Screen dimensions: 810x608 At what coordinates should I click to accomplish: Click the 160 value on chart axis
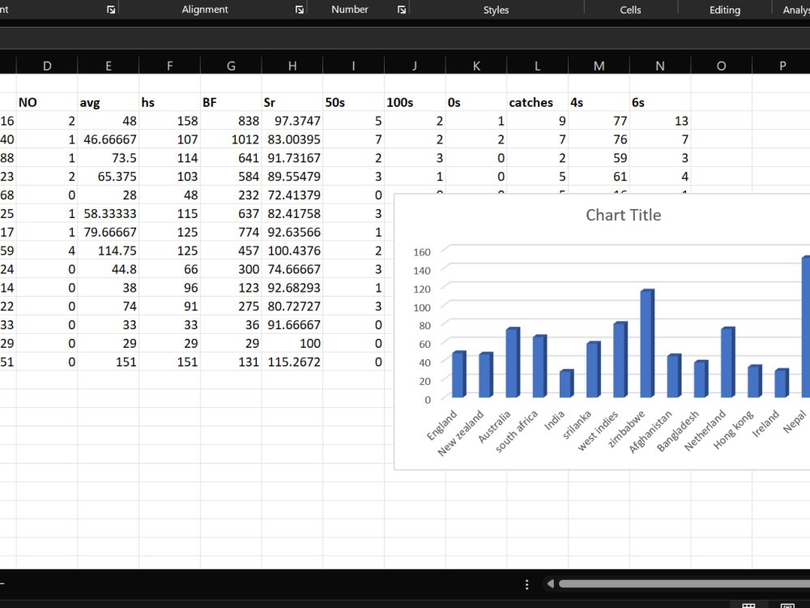421,252
